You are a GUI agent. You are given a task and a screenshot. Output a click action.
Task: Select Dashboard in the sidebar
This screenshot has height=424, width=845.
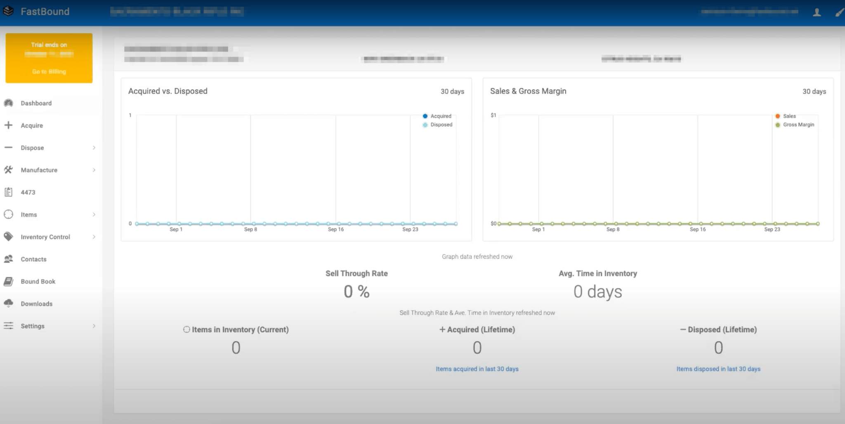[x=36, y=103]
